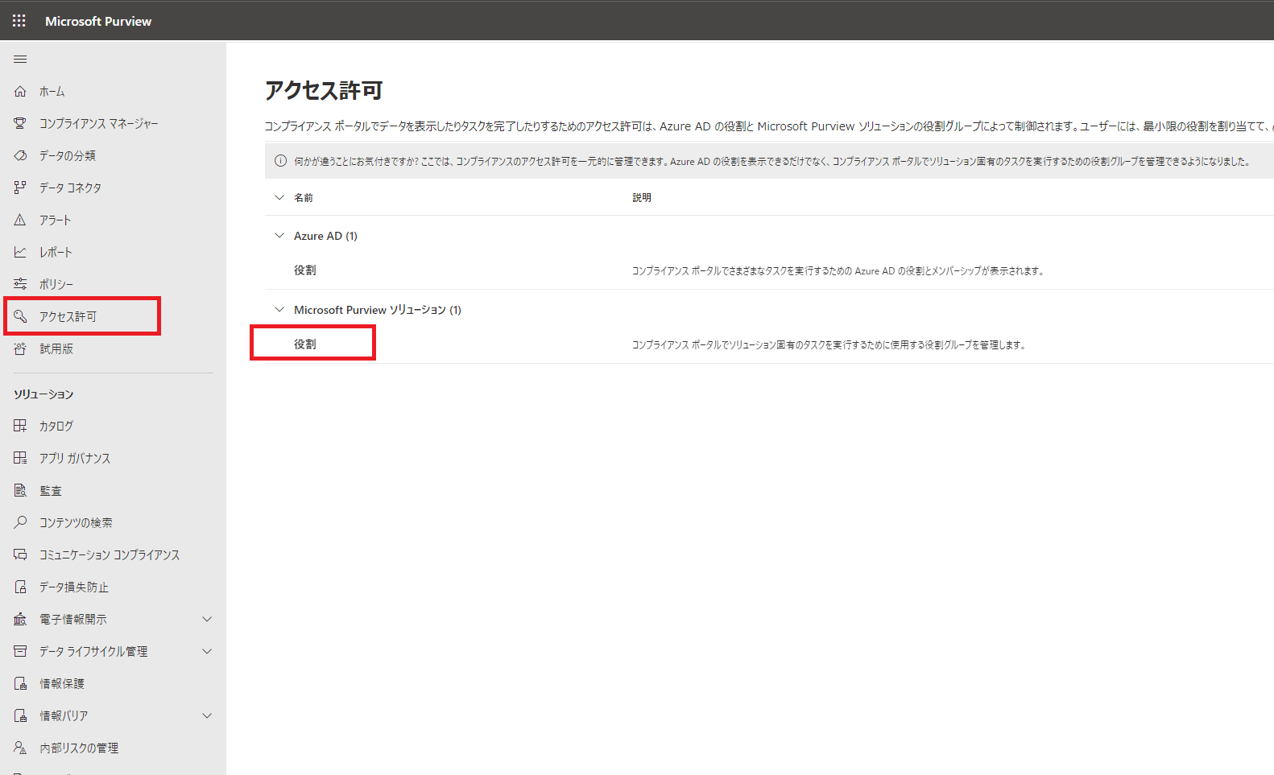Click the 名前 column header
This screenshot has height=775, width=1274.
[304, 198]
